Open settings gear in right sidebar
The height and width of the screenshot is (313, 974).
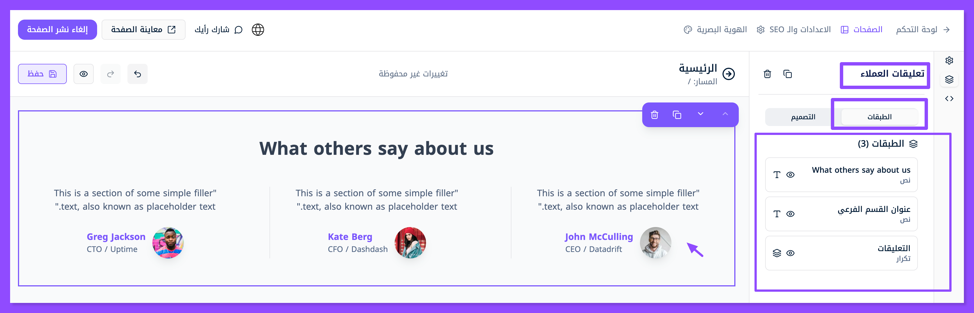(x=949, y=60)
